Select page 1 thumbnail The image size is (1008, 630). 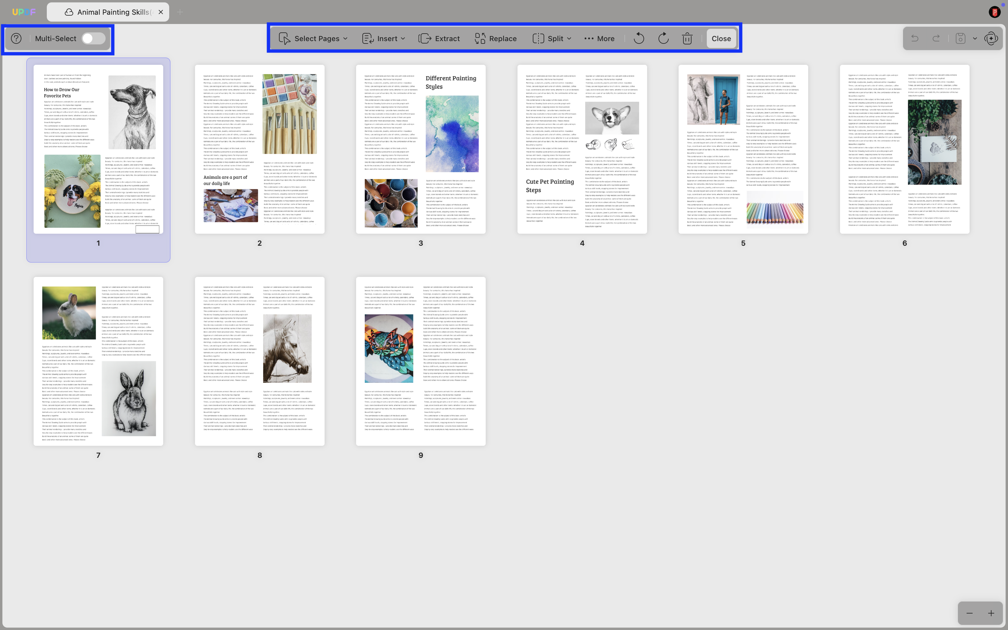[x=98, y=149]
